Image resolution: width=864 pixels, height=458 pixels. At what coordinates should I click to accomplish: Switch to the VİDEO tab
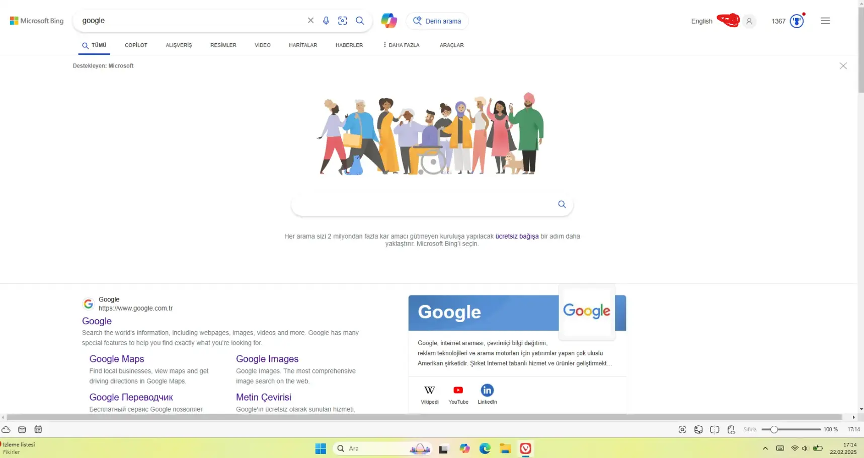click(263, 45)
